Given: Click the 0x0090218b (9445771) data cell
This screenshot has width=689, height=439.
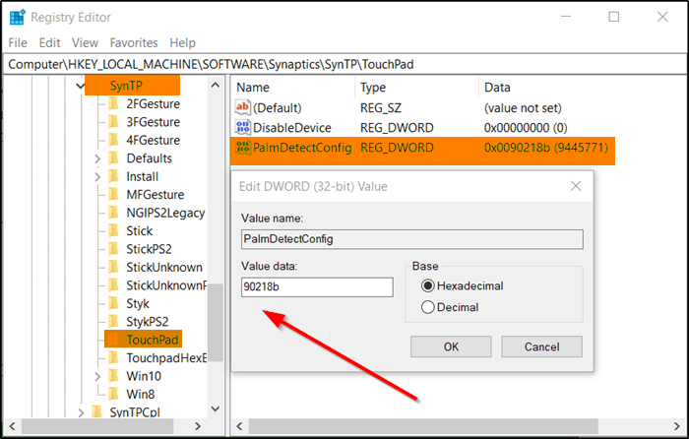Looking at the screenshot, I should coord(546,148).
